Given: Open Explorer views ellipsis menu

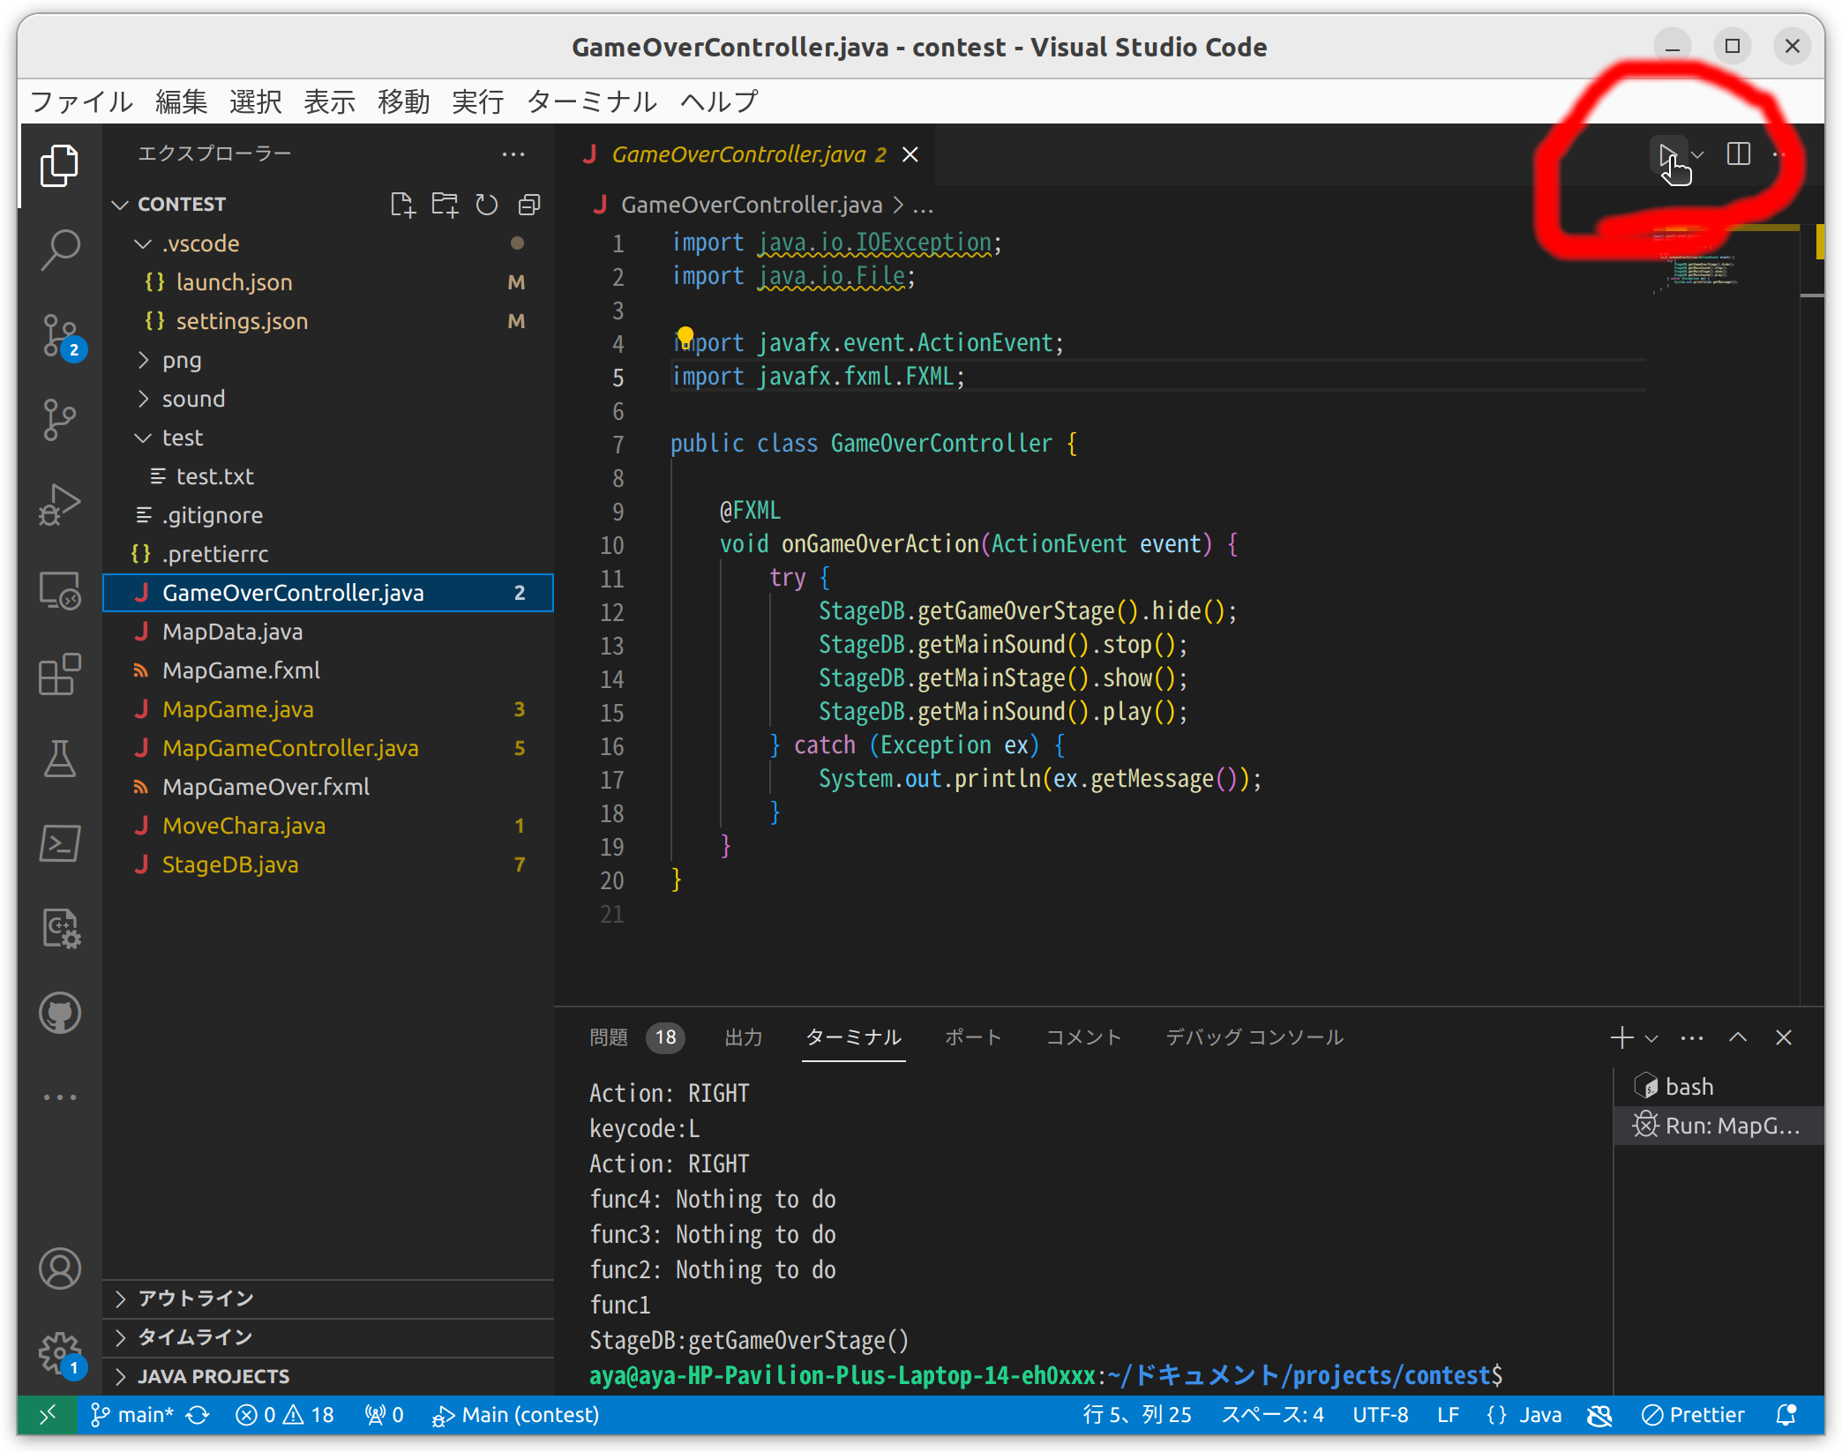Looking at the screenshot, I should point(513,153).
